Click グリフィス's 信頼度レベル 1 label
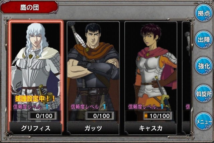214x143 pixels. [31, 107]
